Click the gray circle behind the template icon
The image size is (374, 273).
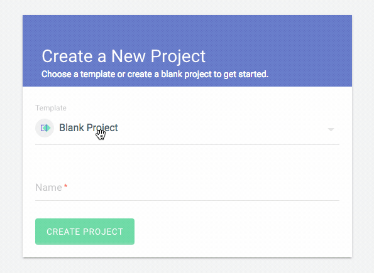tap(45, 128)
